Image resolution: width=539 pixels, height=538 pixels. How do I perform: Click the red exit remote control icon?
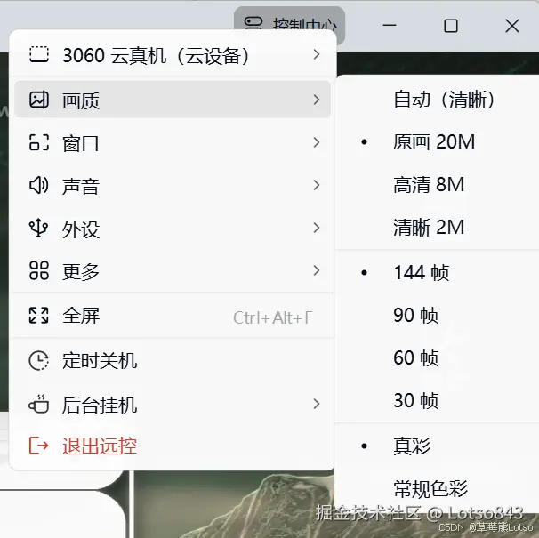click(x=39, y=446)
